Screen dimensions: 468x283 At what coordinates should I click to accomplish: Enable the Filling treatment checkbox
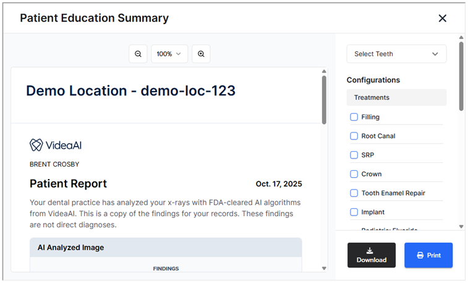pyautogui.click(x=354, y=117)
